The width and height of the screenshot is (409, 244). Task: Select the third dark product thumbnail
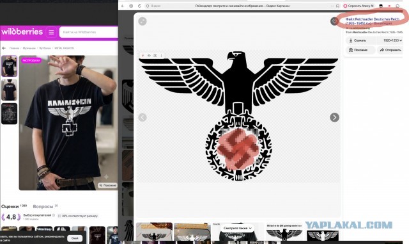[10, 113]
